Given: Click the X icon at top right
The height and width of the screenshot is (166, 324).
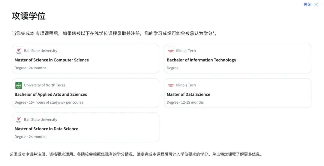Looking at the screenshot, I should point(316,4).
